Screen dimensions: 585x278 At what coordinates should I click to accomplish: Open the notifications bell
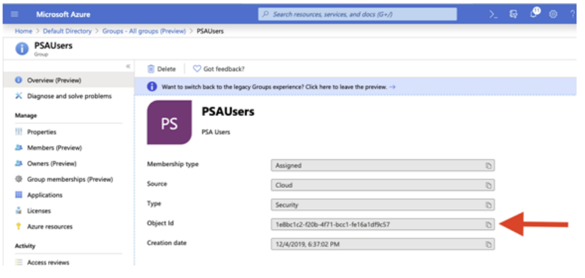click(534, 14)
